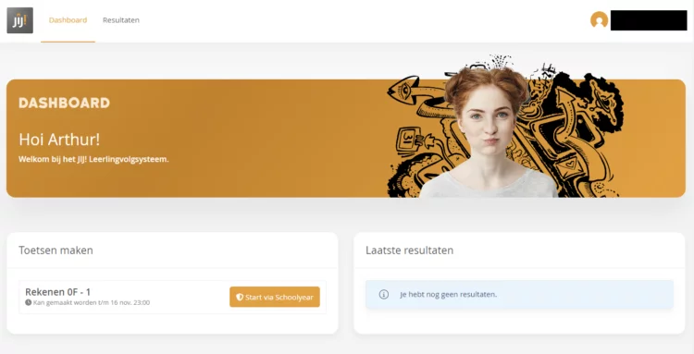This screenshot has height=354, width=694.
Task: Click the info icon in results notice
Action: pos(384,294)
